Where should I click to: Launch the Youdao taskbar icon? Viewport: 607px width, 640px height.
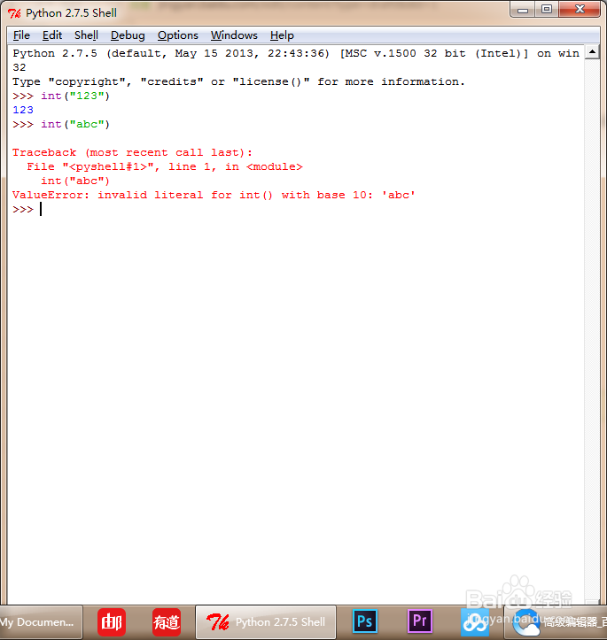tap(167, 622)
